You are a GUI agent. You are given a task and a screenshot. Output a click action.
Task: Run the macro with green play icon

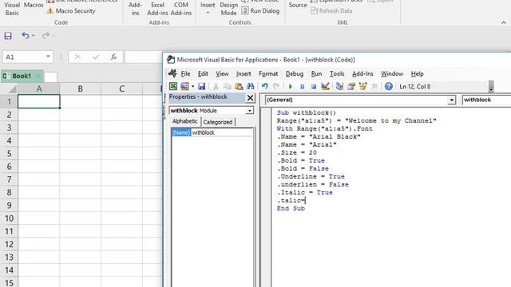[291, 87]
